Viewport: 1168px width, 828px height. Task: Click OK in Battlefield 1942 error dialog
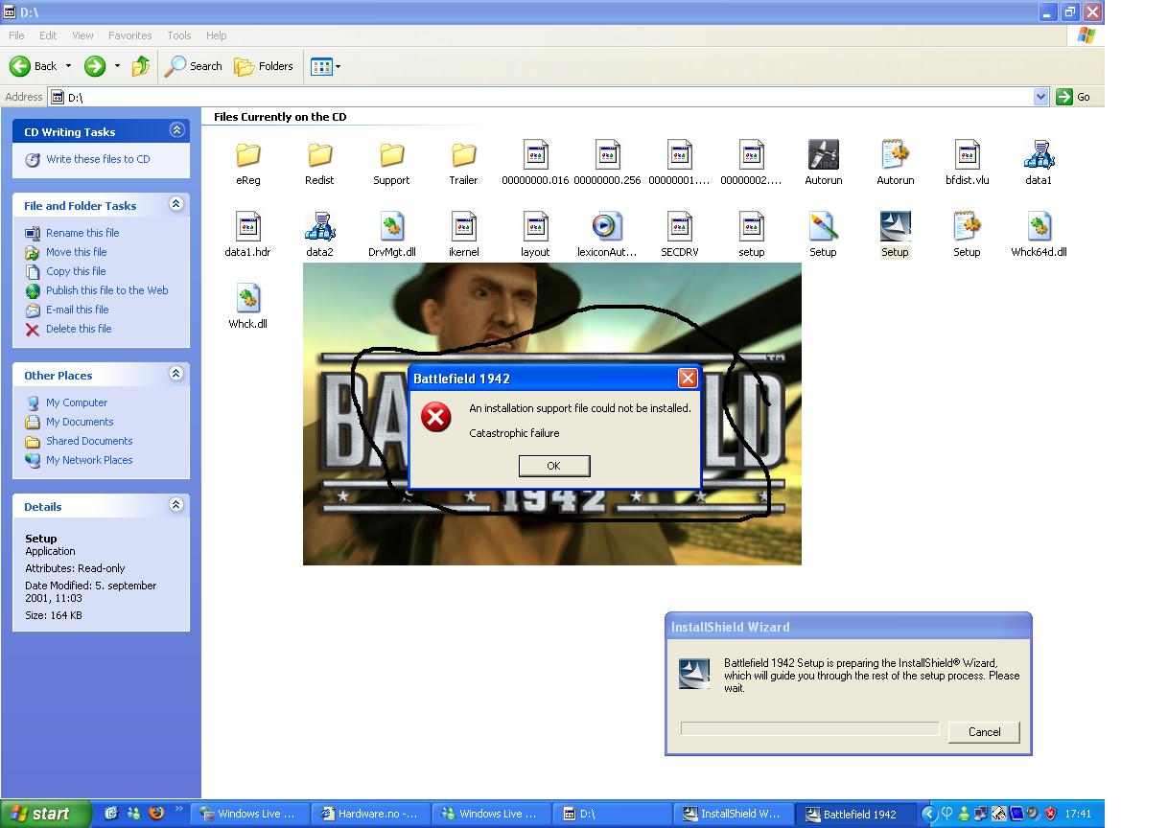[554, 466]
